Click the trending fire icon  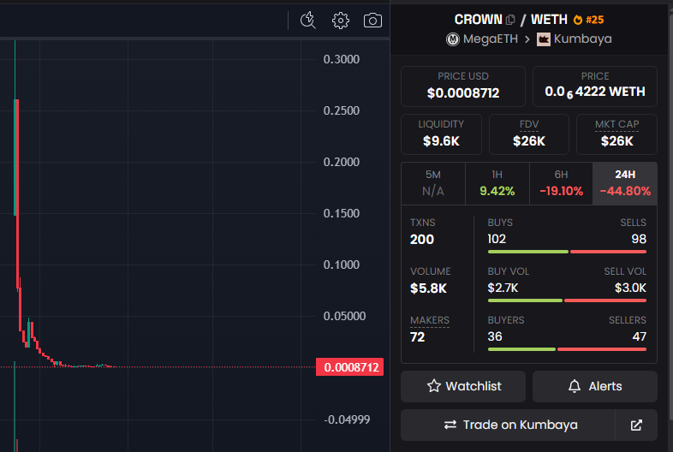(x=578, y=20)
